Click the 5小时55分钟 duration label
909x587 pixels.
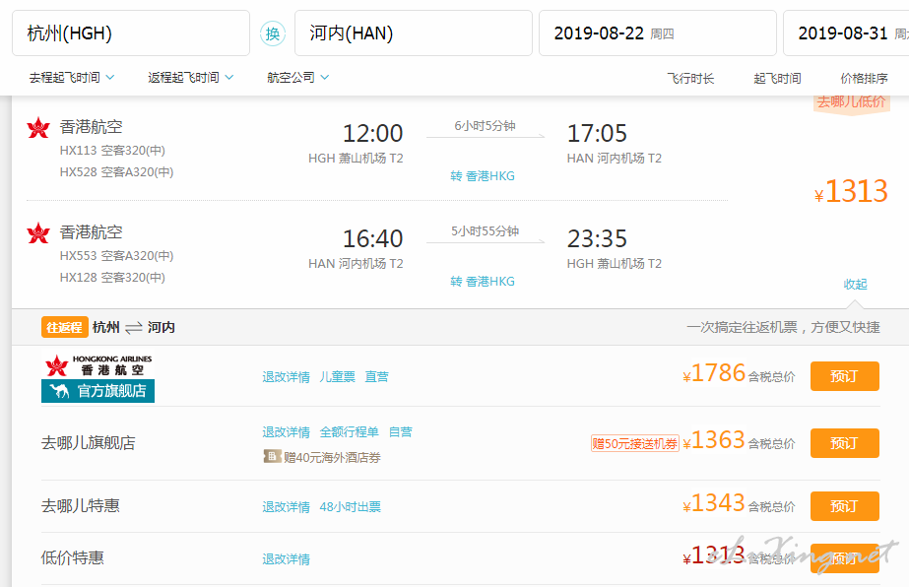click(486, 231)
